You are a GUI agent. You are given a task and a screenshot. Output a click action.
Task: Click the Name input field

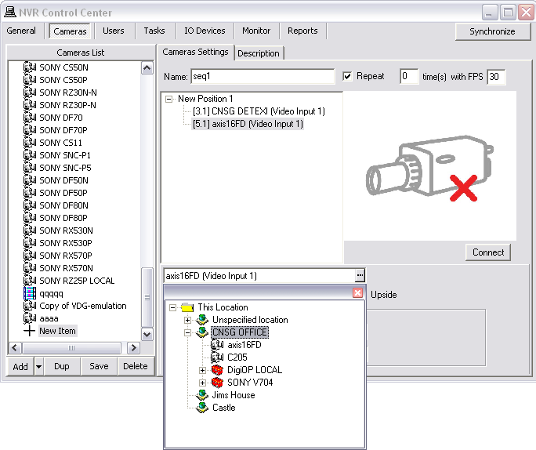[x=263, y=76]
